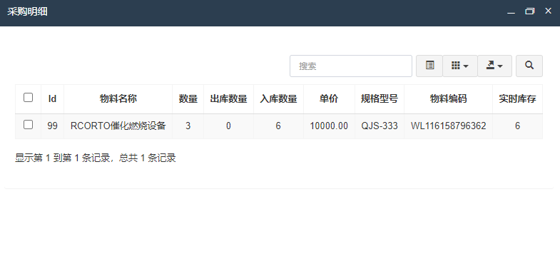Toggle the card view icon button
560x269 pixels.
pos(429,66)
